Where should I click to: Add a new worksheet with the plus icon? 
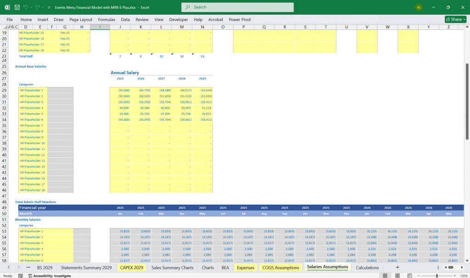pyautogui.click(x=397, y=267)
